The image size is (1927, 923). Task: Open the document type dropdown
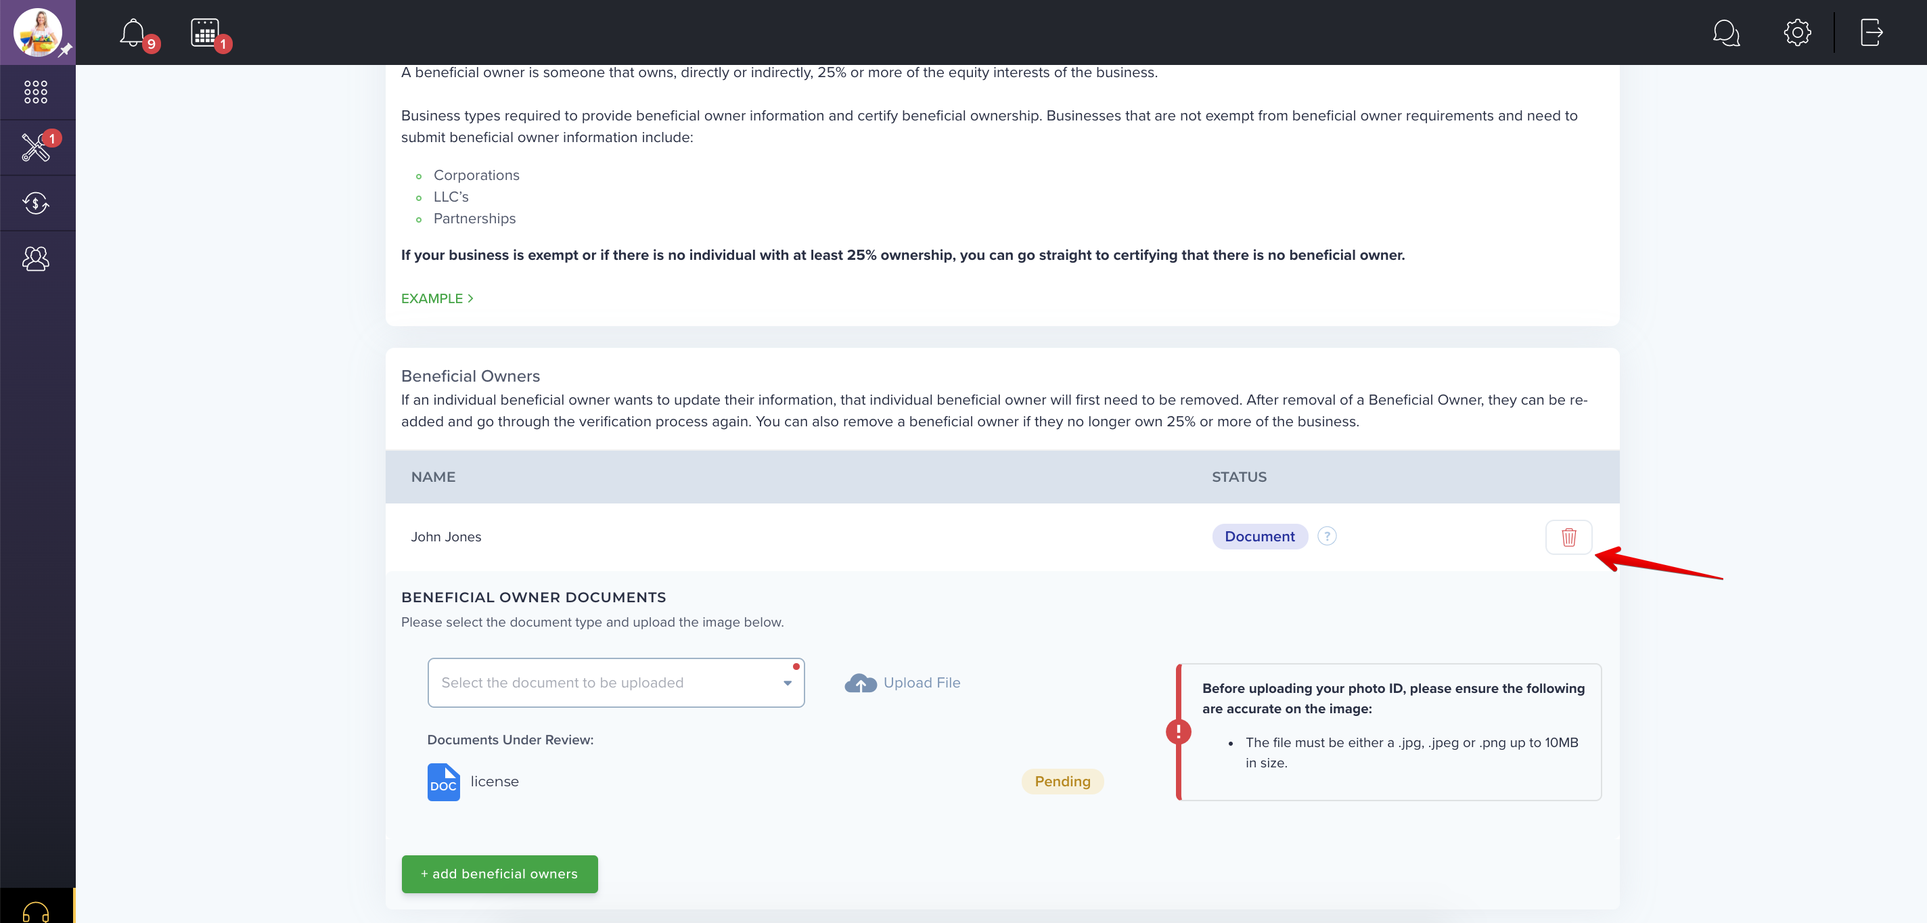616,683
